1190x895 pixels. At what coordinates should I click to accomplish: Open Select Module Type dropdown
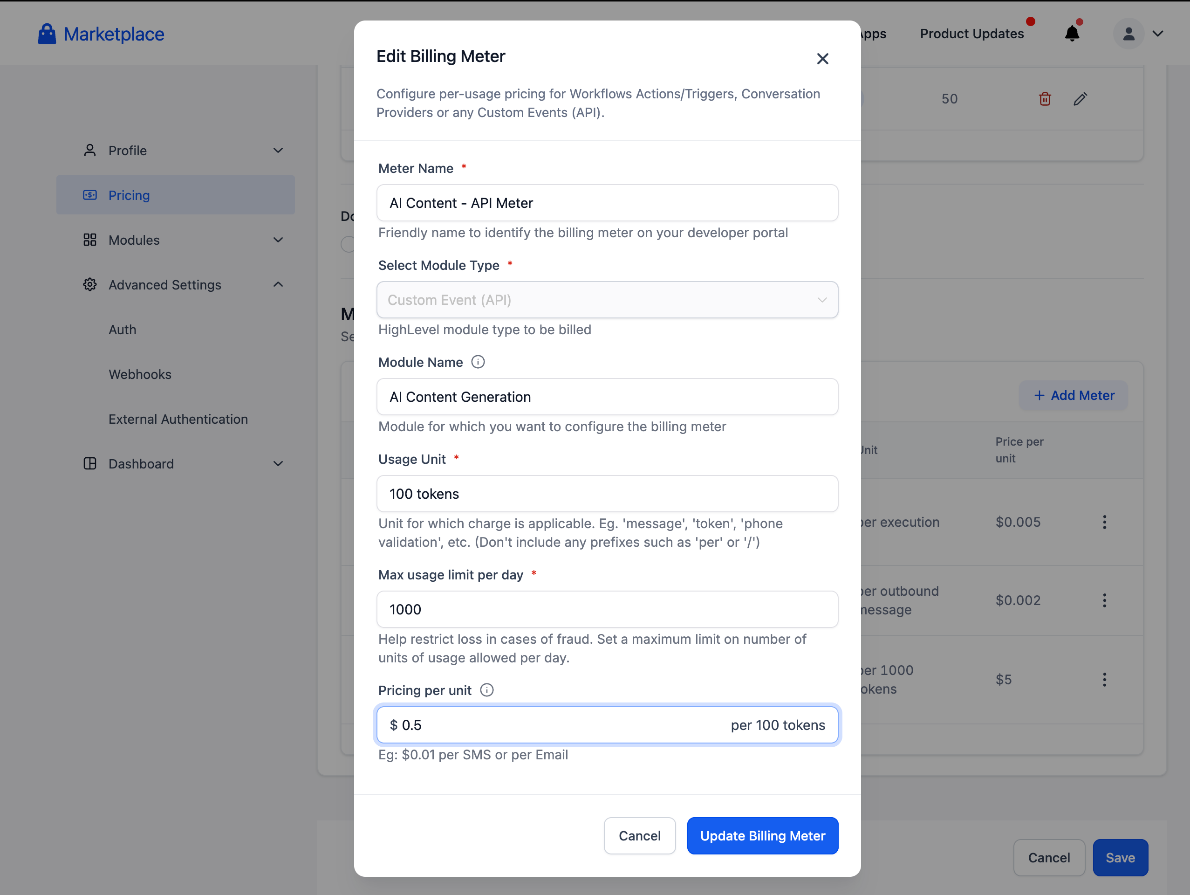[607, 300]
